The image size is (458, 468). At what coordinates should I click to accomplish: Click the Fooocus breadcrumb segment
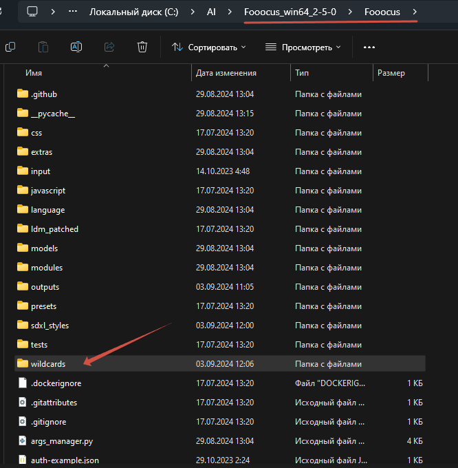click(x=382, y=12)
